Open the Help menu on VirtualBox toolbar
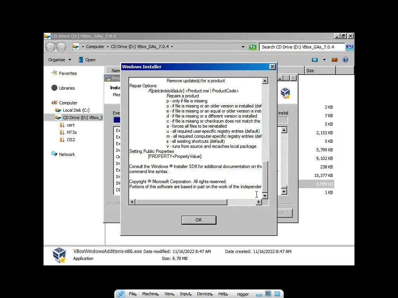 click(x=223, y=294)
